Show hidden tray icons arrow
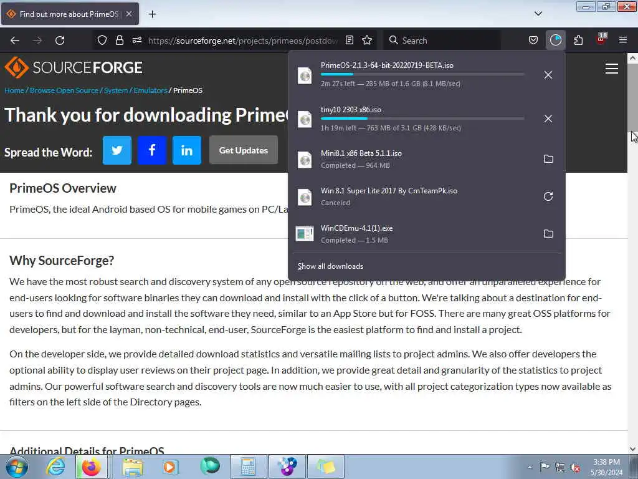Screen dimensions: 638x479 click(x=530, y=468)
